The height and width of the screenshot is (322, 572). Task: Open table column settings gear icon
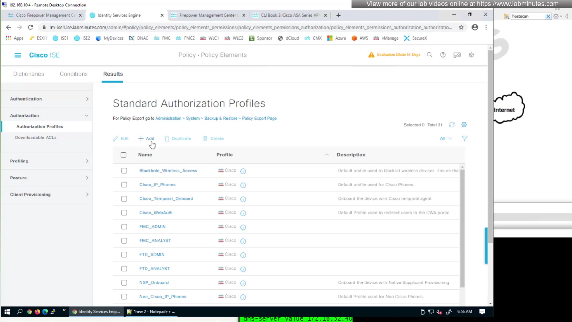coord(464,125)
